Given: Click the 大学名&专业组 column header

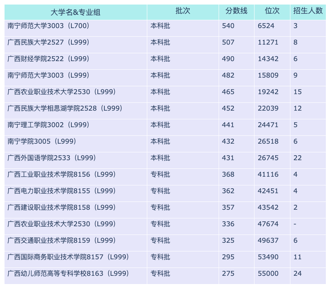Looking at the screenshot, I should pyautogui.click(x=75, y=12).
